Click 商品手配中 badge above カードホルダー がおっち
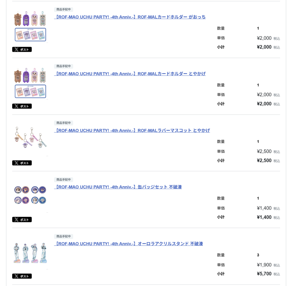Viewport: 292px width, 286px height. pos(64,10)
